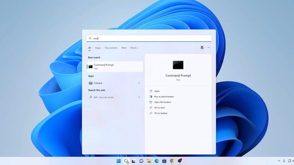Launch Microsoft Edge from taskbar

157,161
